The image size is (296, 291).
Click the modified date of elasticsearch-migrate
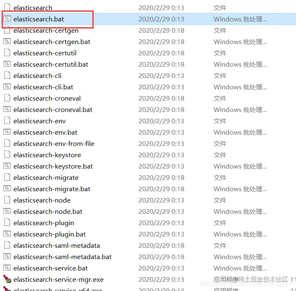pos(161,178)
